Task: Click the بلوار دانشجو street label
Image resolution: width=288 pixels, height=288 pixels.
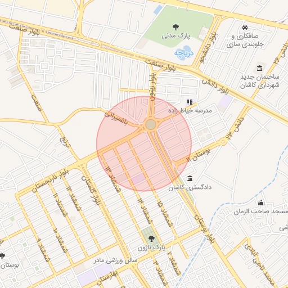Action: click(x=209, y=48)
